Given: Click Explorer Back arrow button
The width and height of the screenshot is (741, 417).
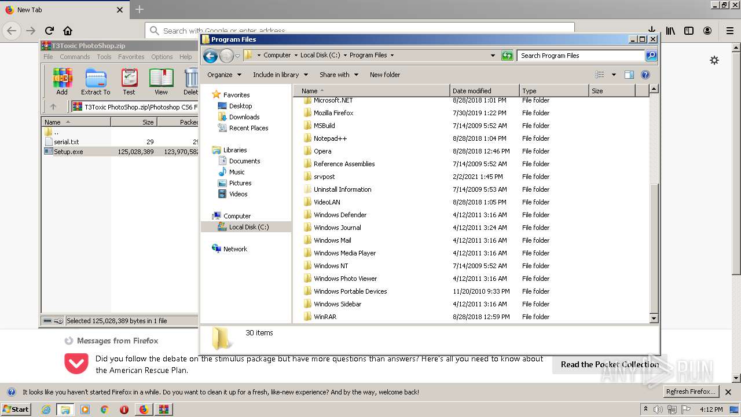Looking at the screenshot, I should [x=211, y=56].
